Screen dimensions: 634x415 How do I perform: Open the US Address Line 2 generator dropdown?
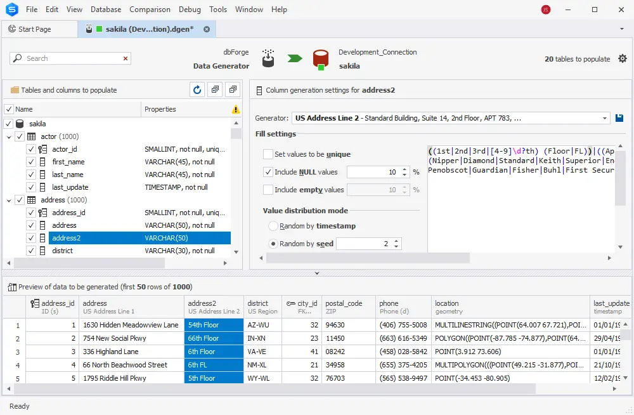[604, 117]
